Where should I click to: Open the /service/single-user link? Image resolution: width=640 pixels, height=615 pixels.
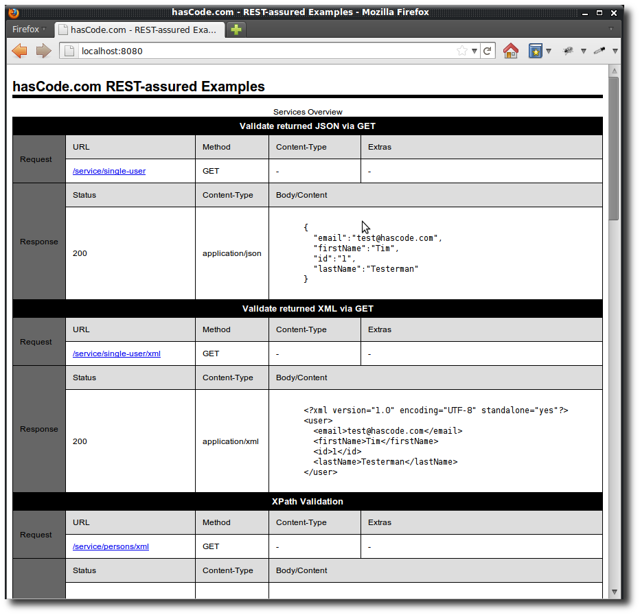[x=108, y=171]
